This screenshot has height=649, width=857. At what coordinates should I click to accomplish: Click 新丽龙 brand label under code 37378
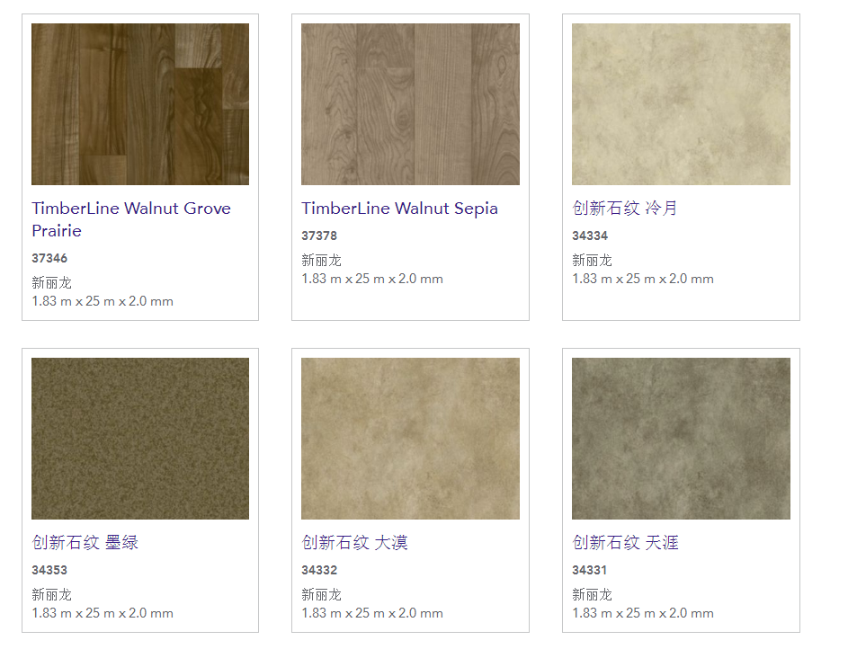pos(321,260)
